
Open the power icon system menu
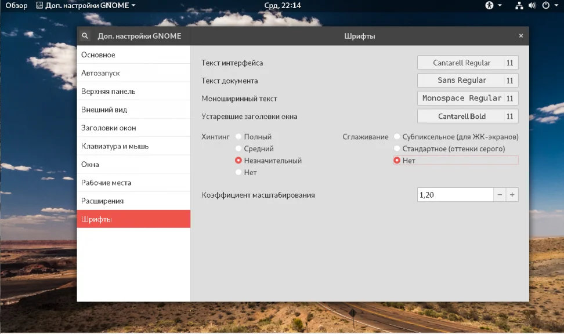coord(545,5)
